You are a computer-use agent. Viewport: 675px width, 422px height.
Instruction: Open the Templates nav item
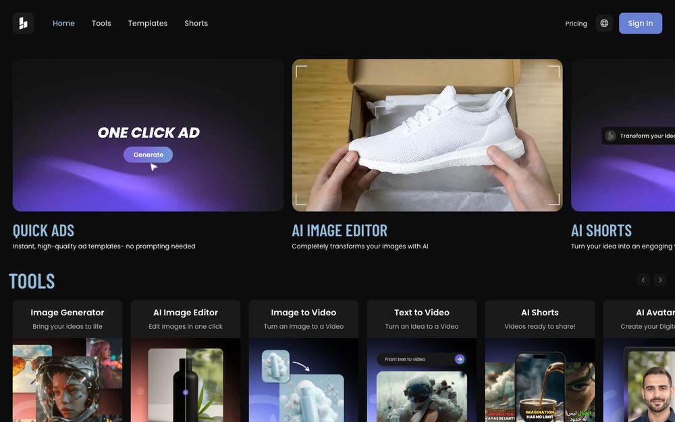point(148,23)
